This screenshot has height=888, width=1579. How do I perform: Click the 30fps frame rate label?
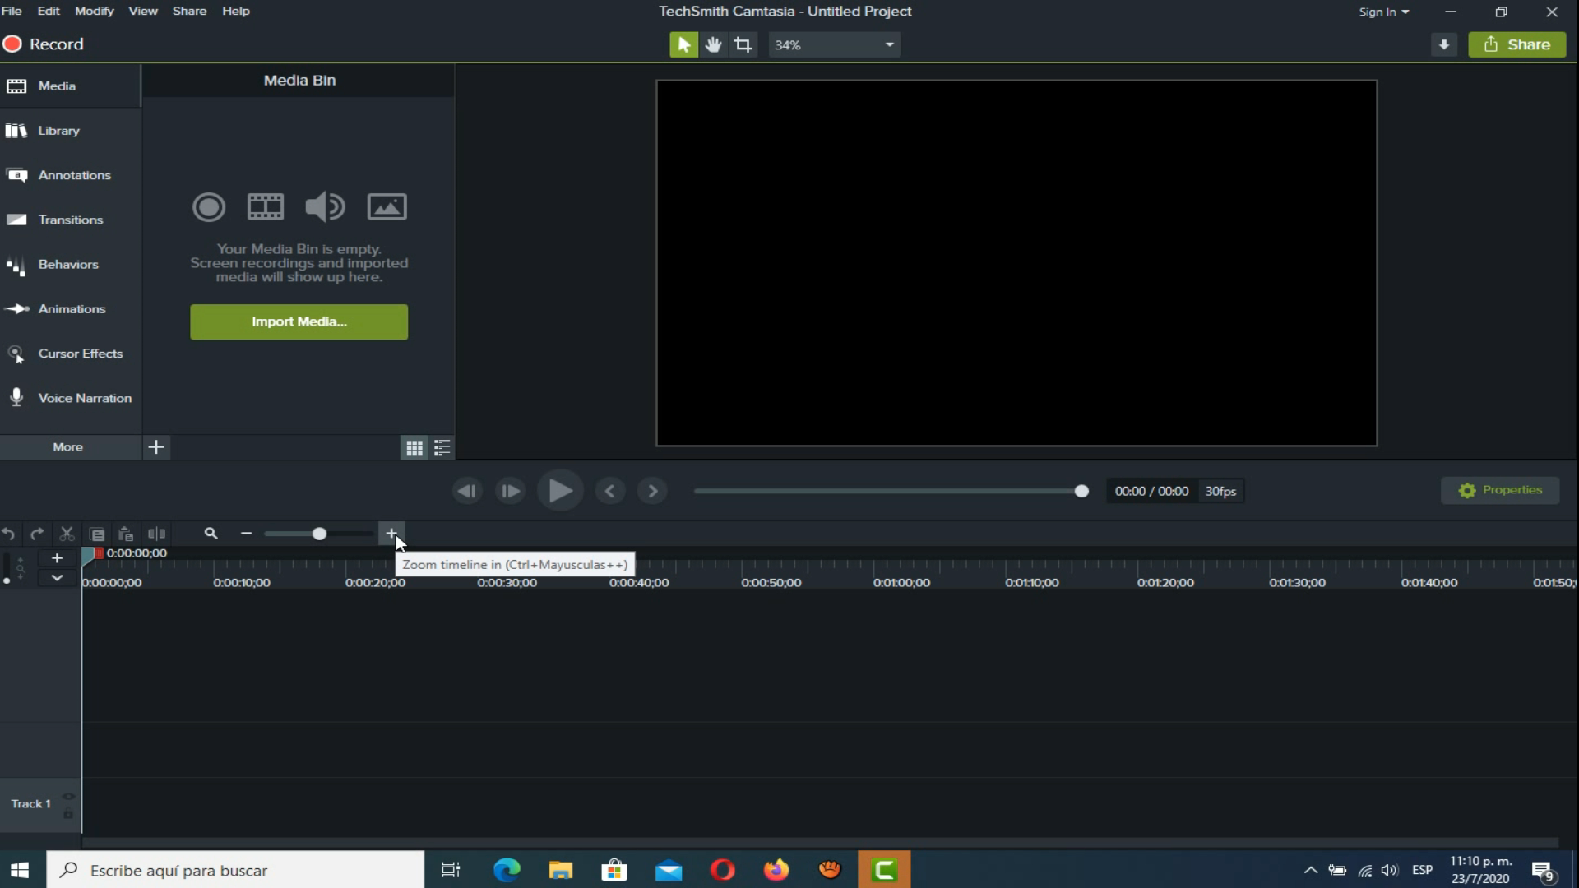(1220, 491)
